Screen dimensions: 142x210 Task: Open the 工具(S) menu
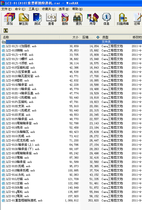(34, 9)
